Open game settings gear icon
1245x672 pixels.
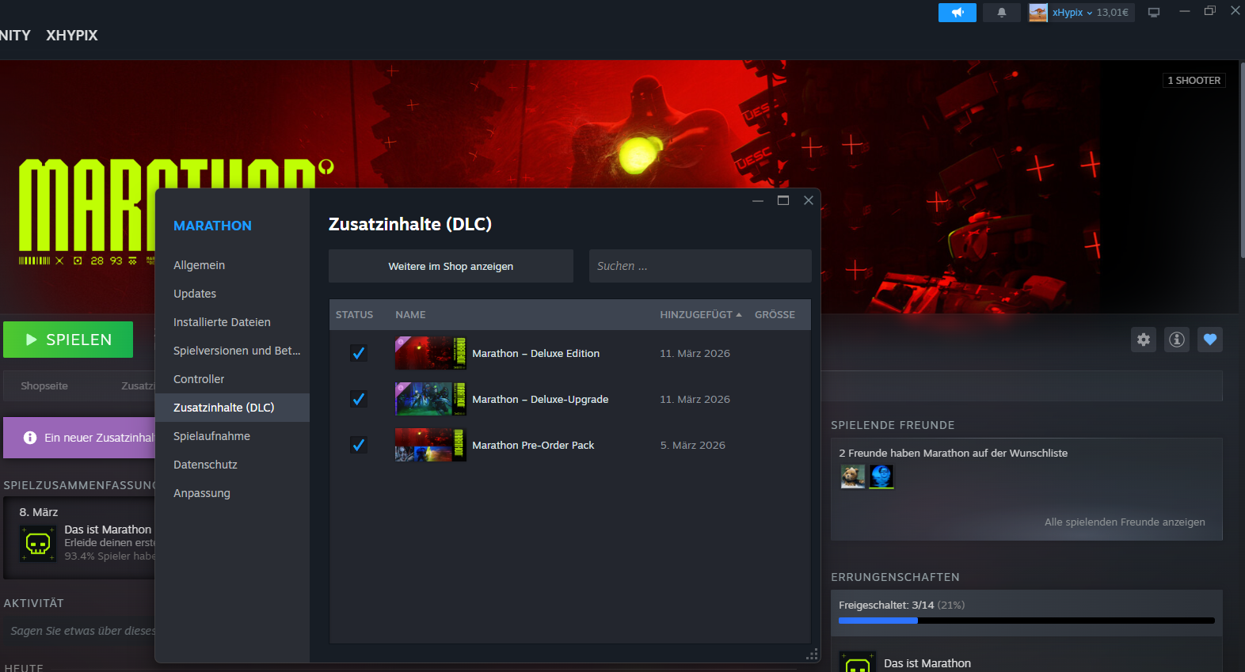1143,340
